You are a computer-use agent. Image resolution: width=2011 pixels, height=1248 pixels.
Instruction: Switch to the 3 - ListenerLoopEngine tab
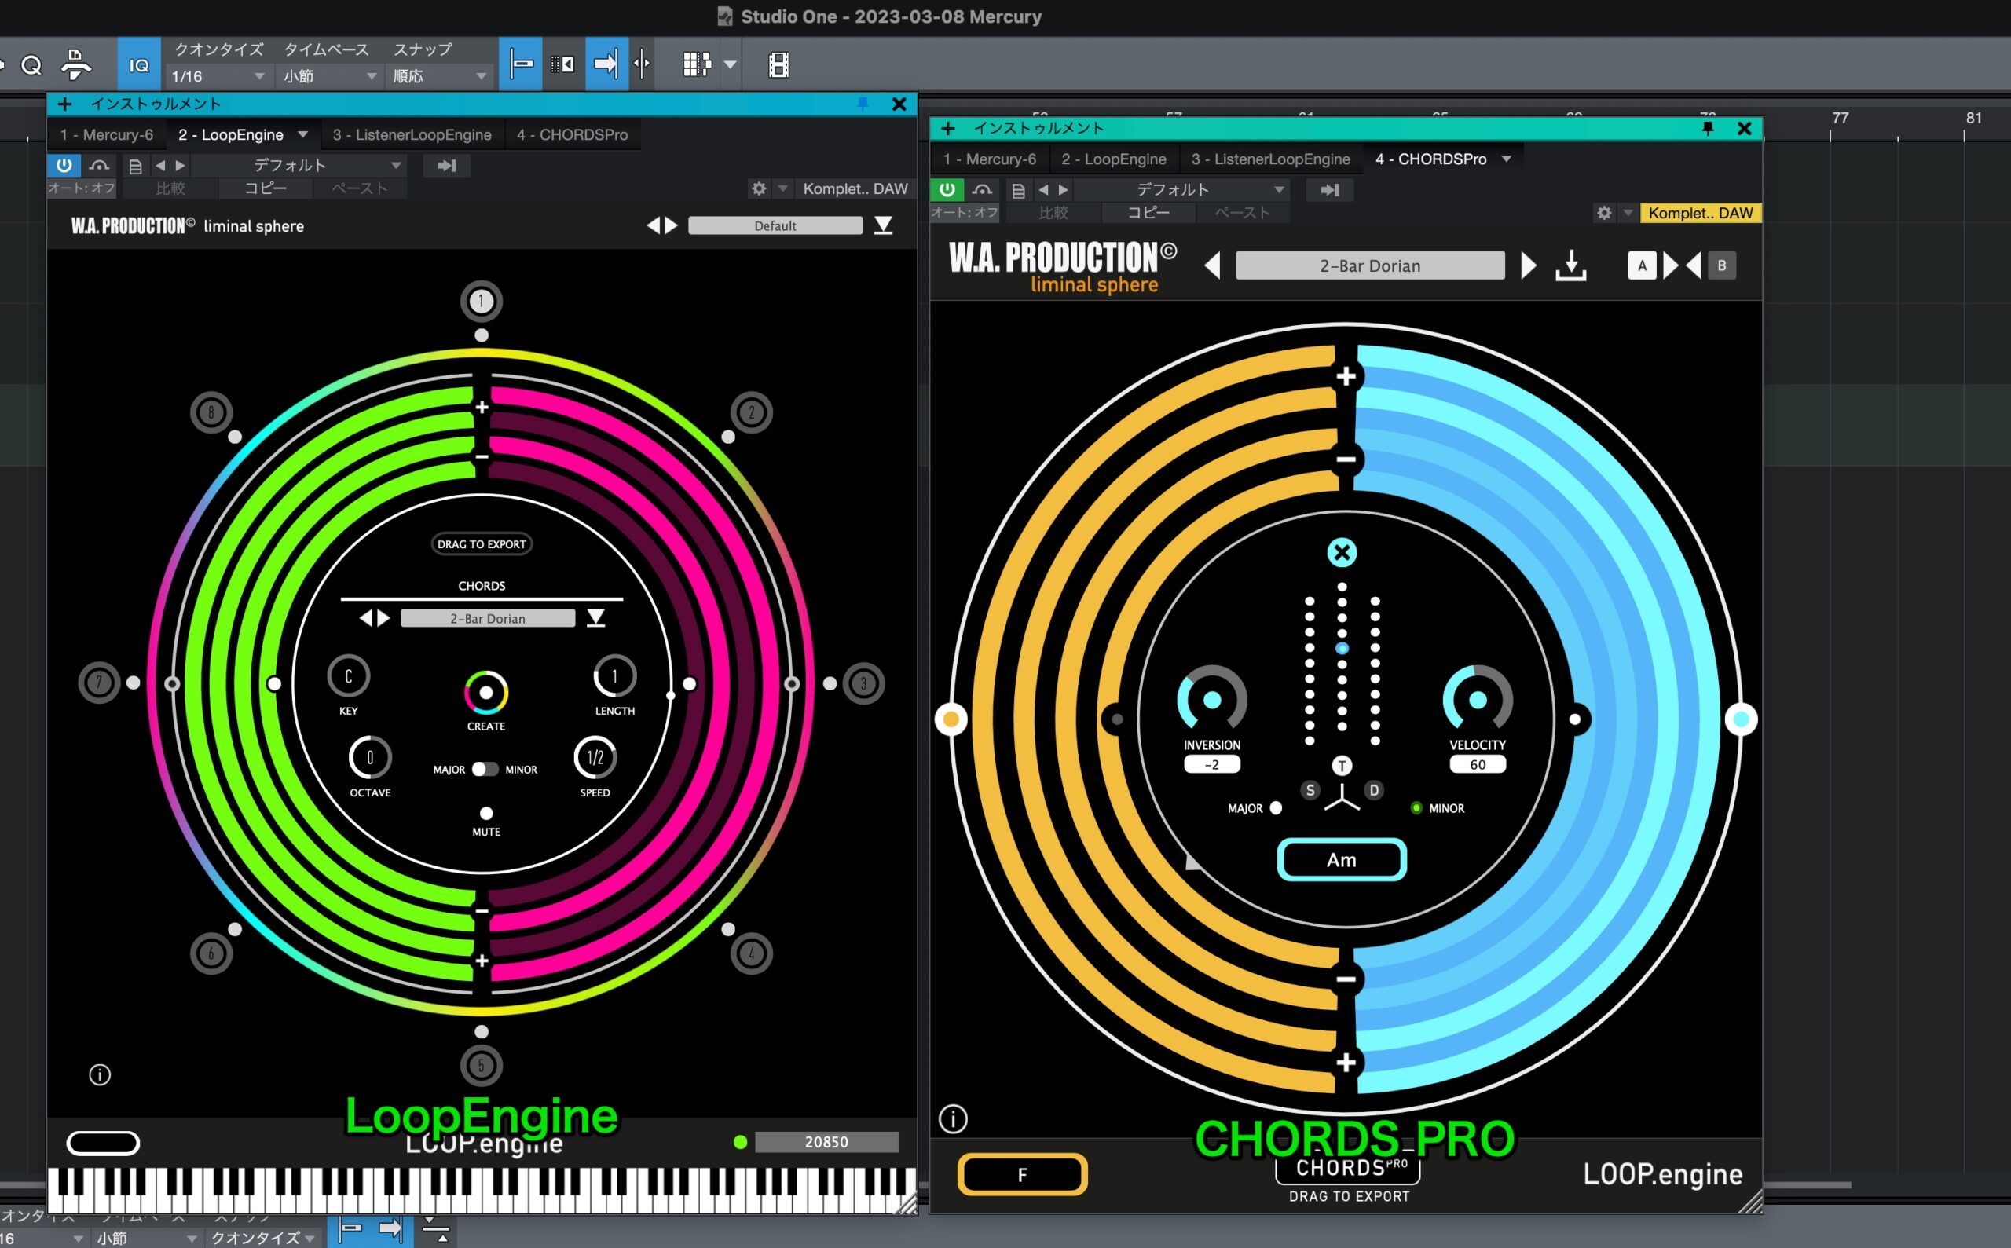coord(412,134)
